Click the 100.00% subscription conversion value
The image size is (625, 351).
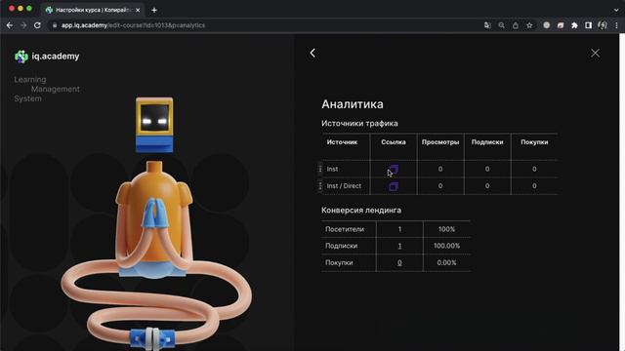(x=446, y=246)
